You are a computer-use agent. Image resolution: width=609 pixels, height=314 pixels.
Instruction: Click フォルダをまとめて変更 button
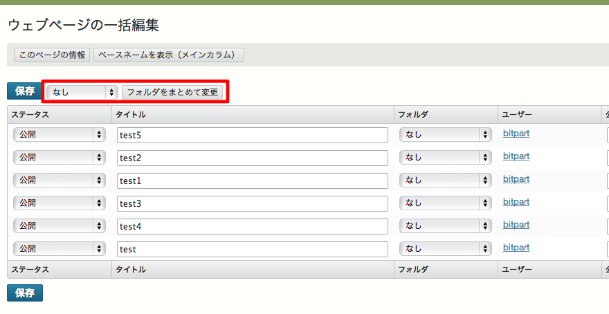(x=172, y=93)
